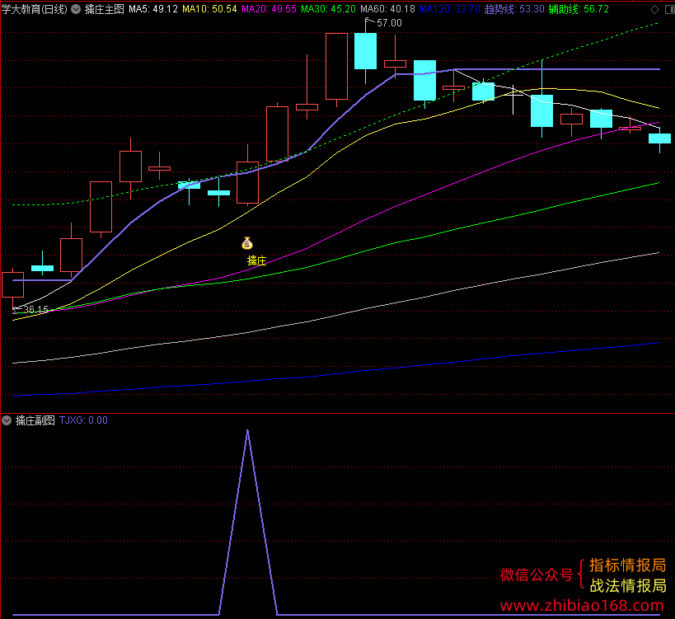The image size is (675, 619).
Task: Select the 学大教育(日线) stock title
Action: click(x=35, y=9)
